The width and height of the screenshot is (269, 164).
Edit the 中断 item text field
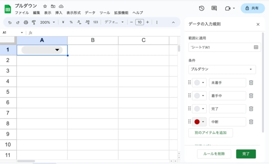[x=227, y=122]
